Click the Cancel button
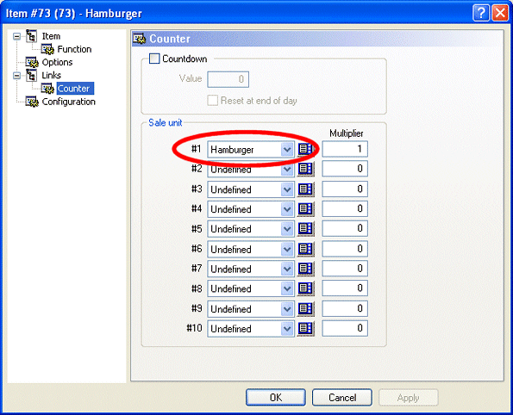This screenshot has height=415, width=513. 342,398
